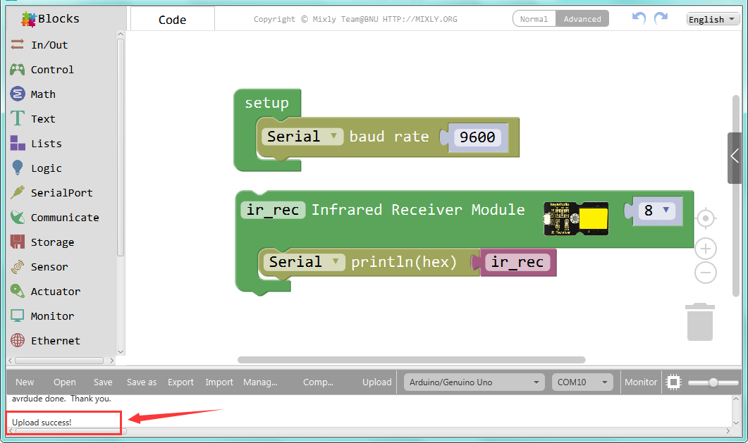Open the COM10 port dropdown
748x443 pixels.
tap(583, 382)
